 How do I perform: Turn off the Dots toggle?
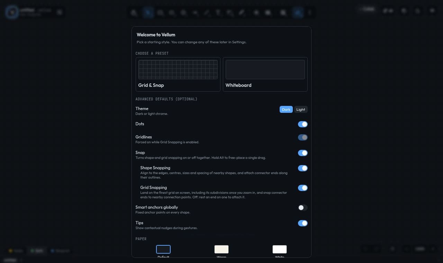[x=303, y=124]
